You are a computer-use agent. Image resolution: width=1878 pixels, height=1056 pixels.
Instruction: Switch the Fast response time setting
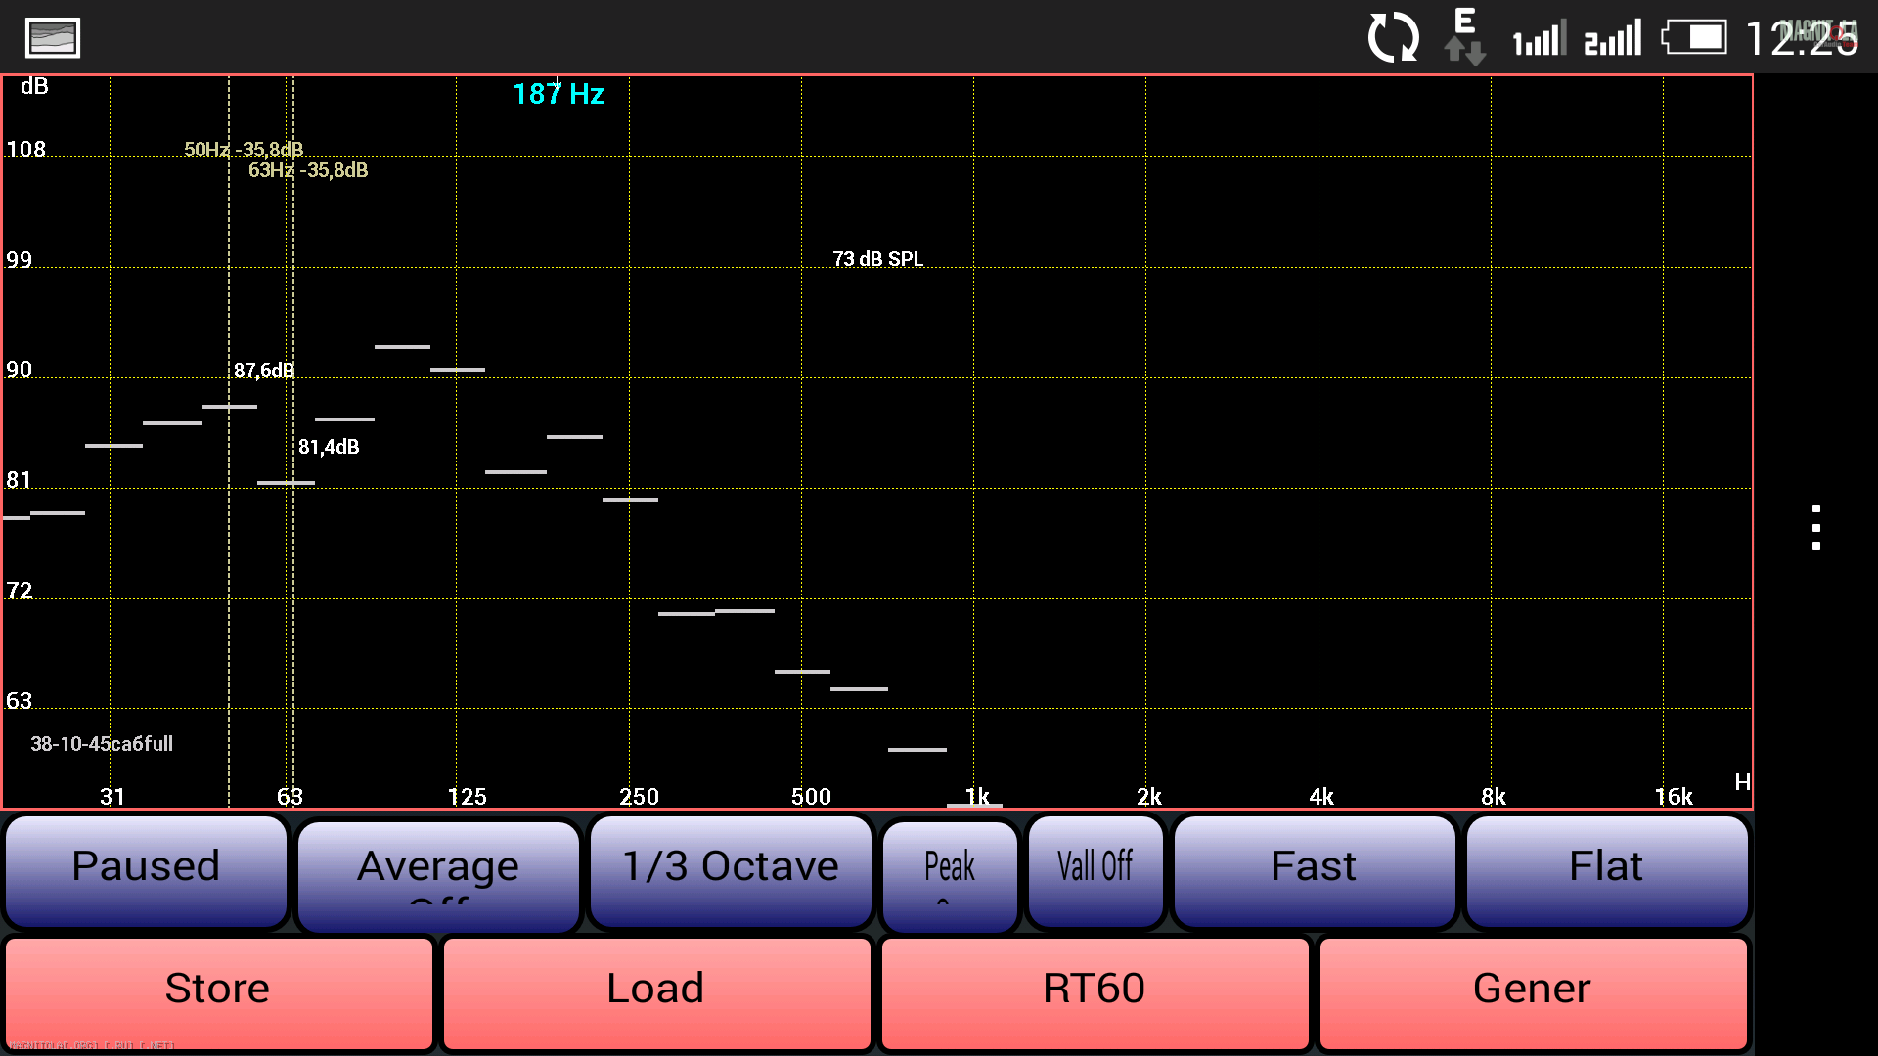coord(1314,871)
